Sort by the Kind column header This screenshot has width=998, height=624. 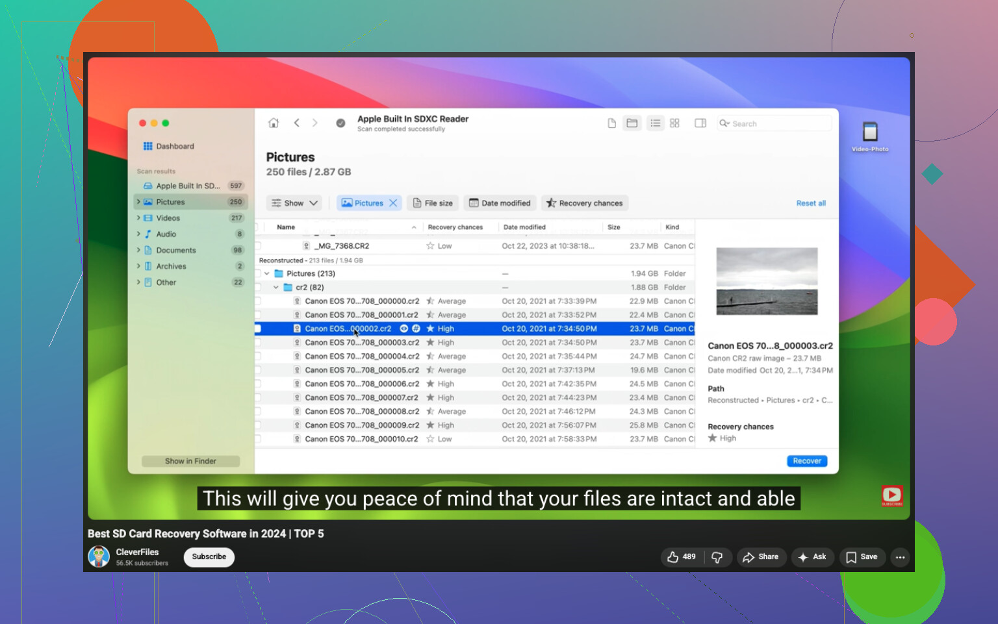coord(672,227)
